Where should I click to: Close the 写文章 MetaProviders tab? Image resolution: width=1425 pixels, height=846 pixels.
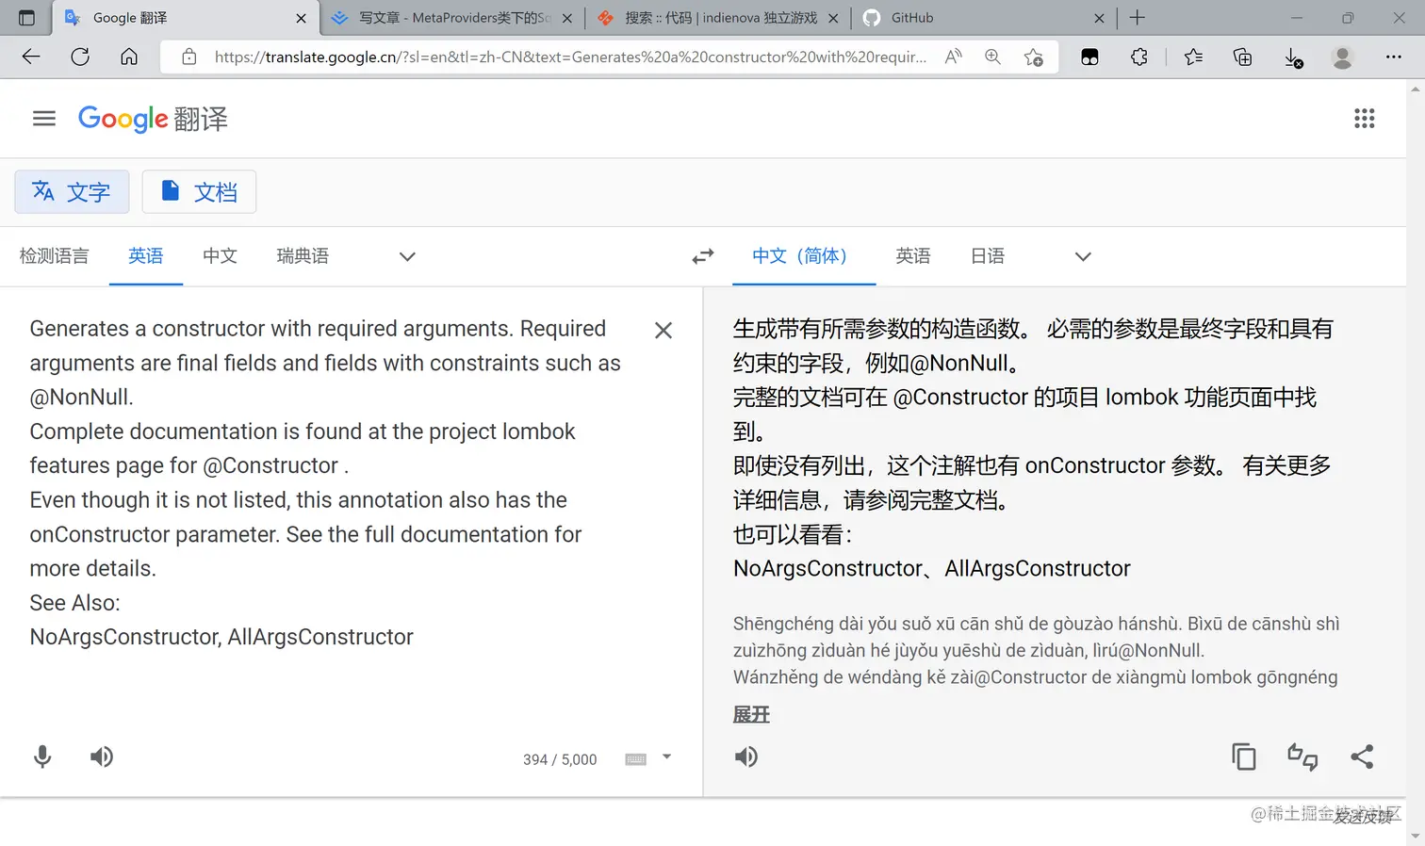(567, 18)
